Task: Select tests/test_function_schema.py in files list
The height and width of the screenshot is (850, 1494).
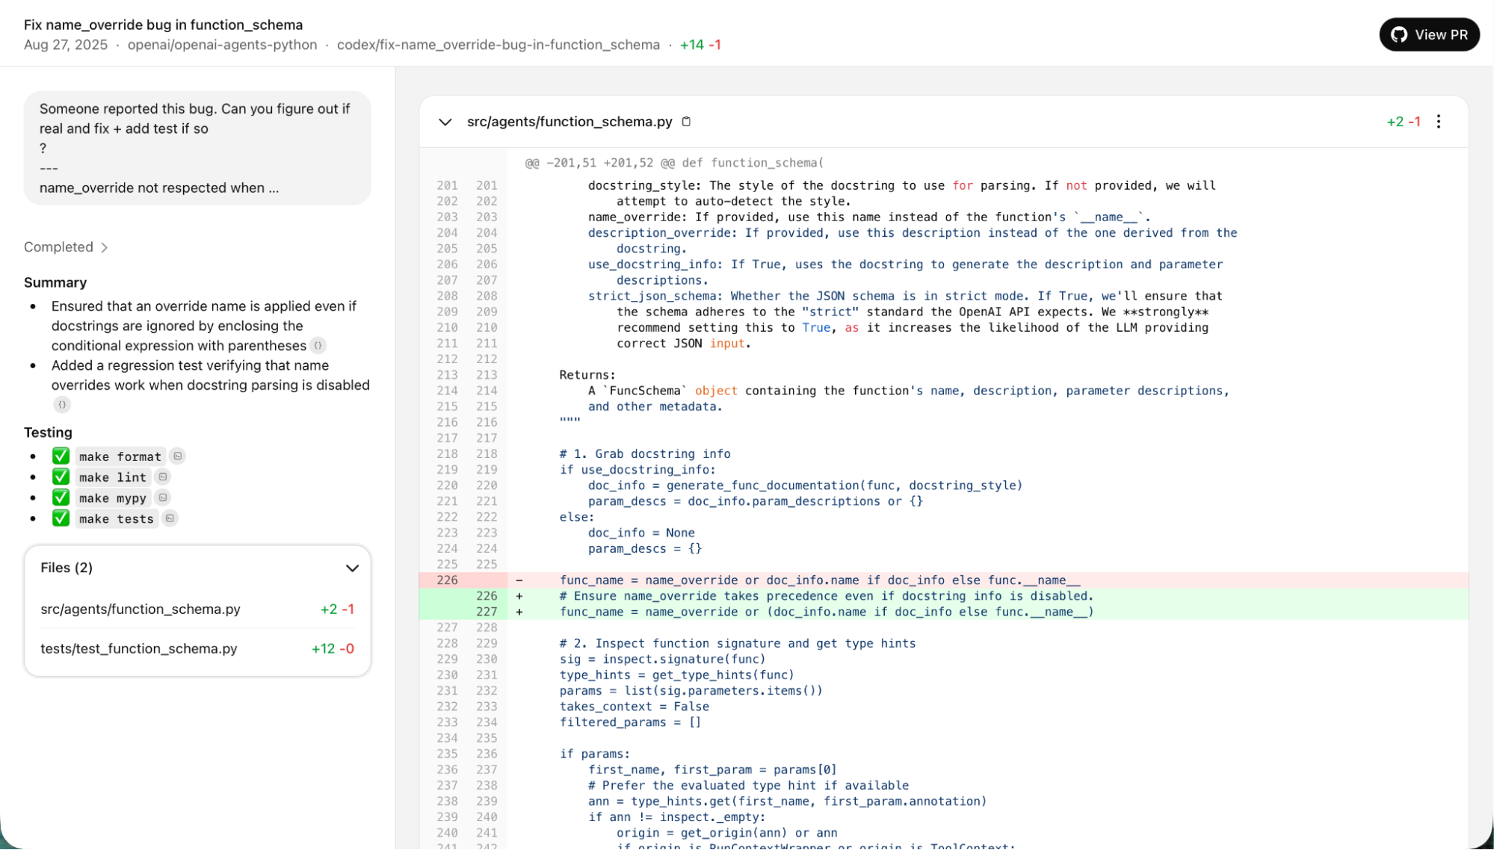Action: tap(139, 648)
